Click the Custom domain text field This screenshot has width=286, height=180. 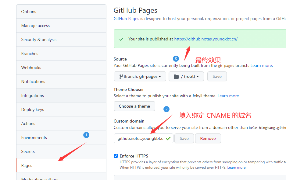click(140, 138)
